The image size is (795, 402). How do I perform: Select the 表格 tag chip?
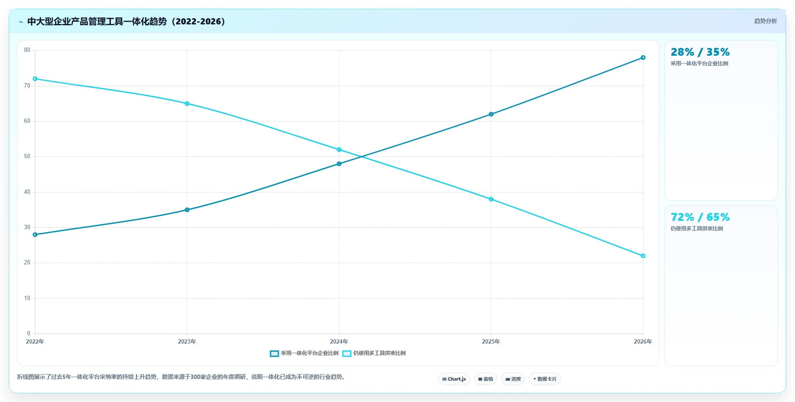(486, 379)
